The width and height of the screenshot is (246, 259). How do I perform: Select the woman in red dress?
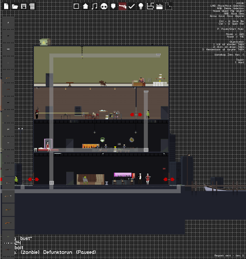[148, 179]
